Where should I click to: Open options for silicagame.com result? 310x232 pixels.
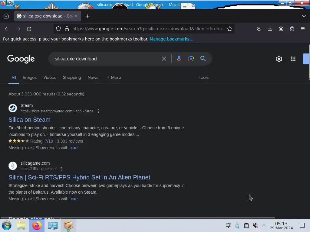pyautogui.click(x=61, y=169)
